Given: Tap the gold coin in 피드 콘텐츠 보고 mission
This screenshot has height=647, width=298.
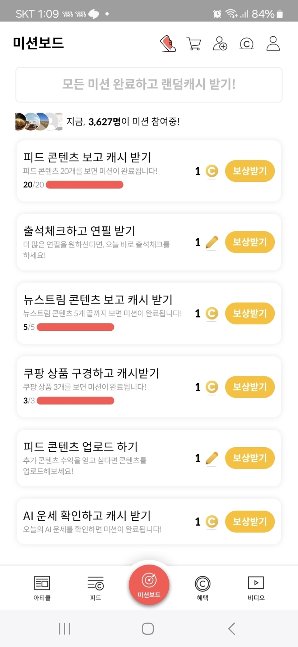Looking at the screenshot, I should coord(212,171).
